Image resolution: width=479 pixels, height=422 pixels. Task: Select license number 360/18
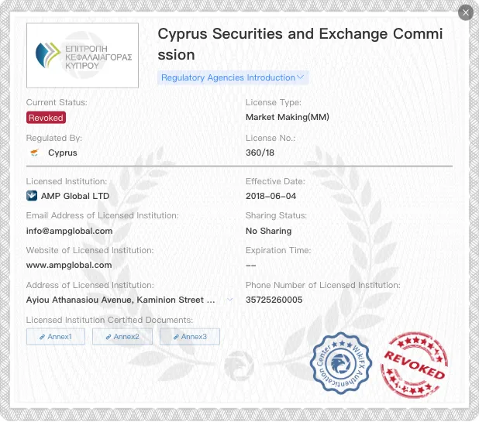point(260,153)
